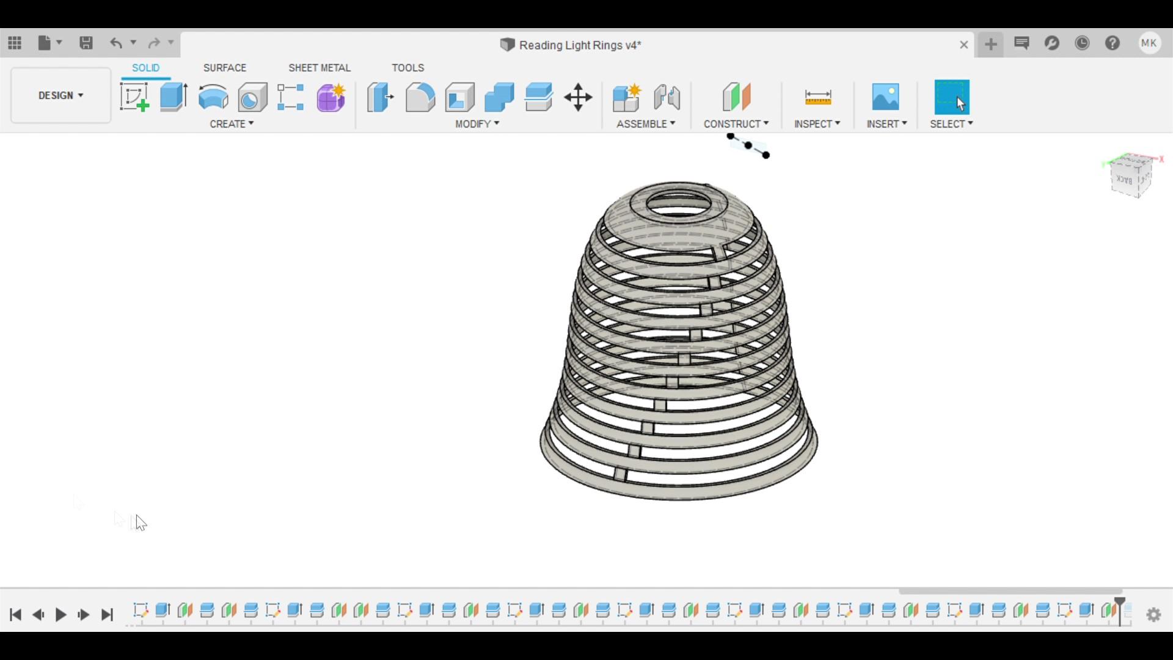This screenshot has width=1173, height=660.
Task: Open the DESIGN workspace selector
Action: [60, 95]
